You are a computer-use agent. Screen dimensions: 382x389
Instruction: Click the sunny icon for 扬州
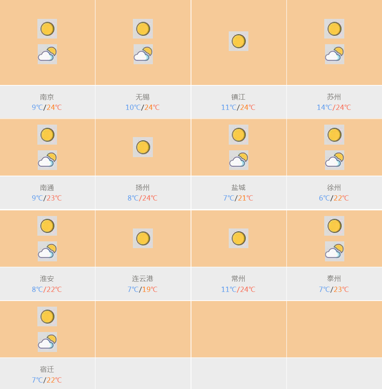[x=143, y=147]
